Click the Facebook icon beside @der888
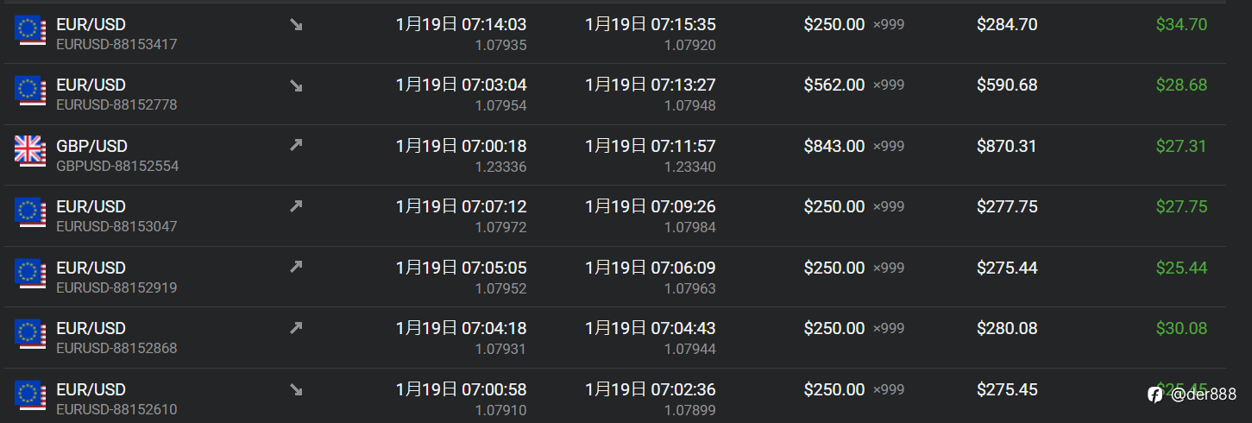The width and height of the screenshot is (1252, 423). [1154, 395]
